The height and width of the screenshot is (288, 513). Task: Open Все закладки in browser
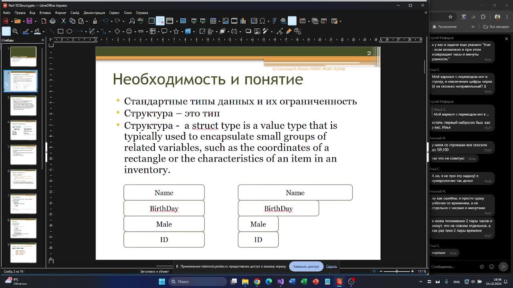pyautogui.click(x=496, y=27)
